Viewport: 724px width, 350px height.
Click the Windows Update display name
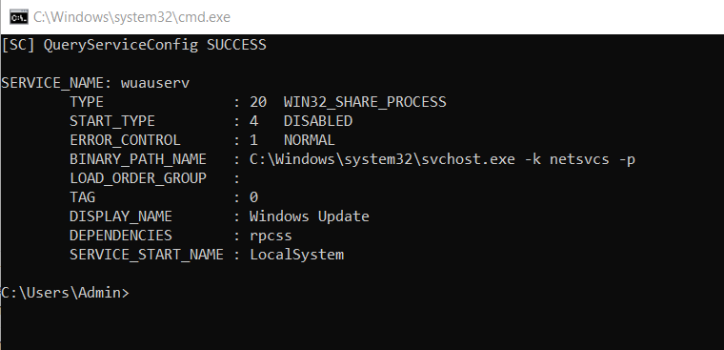click(310, 216)
